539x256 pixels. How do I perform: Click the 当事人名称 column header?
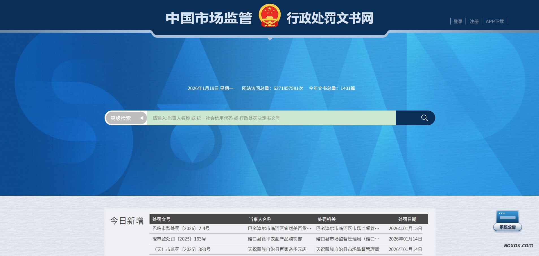coord(260,219)
